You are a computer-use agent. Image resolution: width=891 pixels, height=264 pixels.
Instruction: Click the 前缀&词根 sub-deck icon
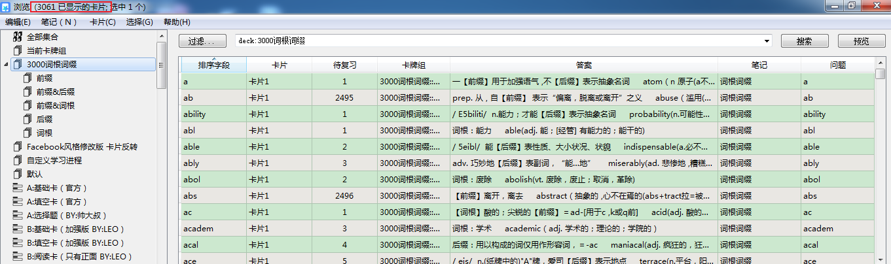27,105
